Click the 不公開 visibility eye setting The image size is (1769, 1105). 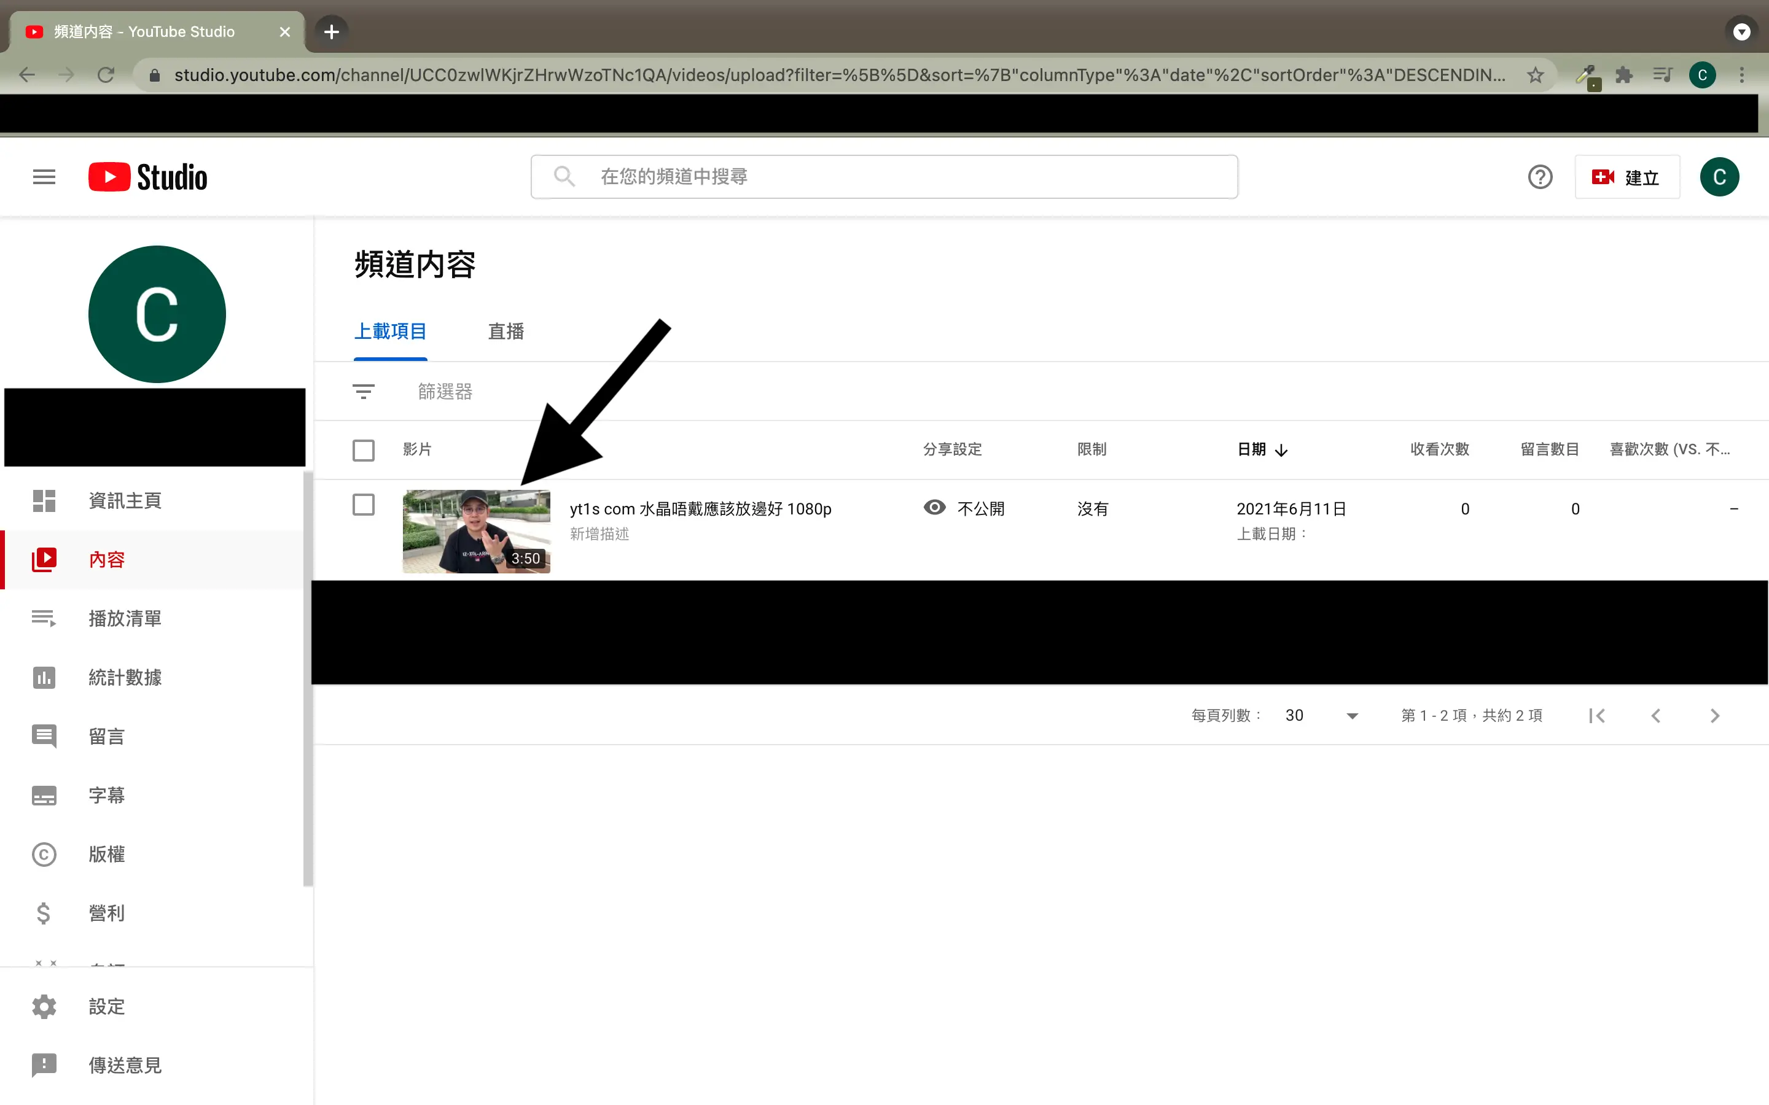(x=934, y=508)
